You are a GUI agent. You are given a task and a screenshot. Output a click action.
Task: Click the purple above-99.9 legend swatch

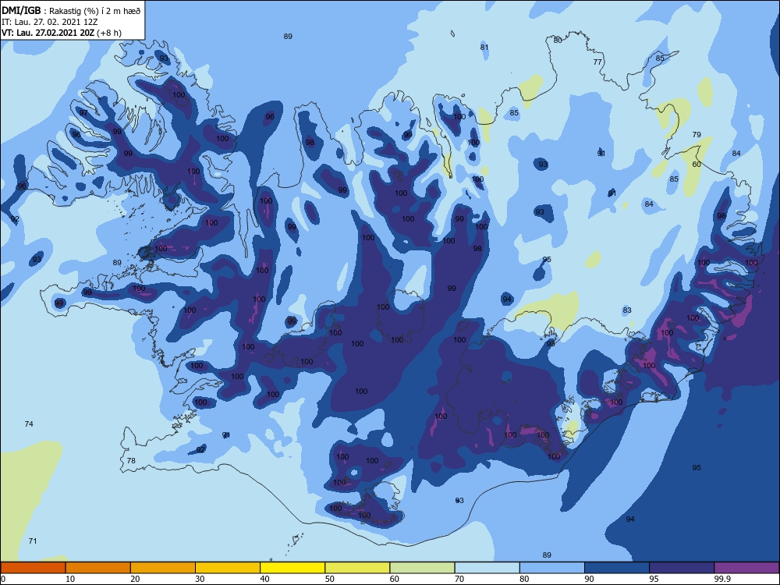746,568
